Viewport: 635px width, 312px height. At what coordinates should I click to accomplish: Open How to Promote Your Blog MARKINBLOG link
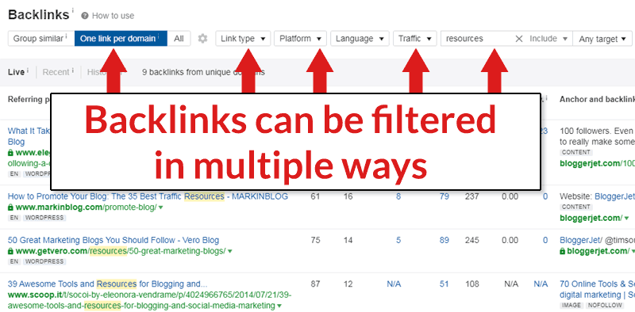tap(148, 196)
